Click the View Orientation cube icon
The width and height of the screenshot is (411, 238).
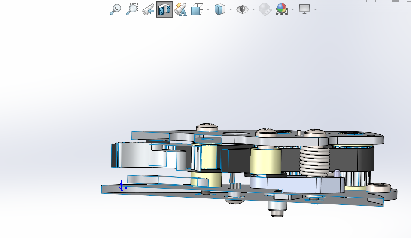coord(197,9)
